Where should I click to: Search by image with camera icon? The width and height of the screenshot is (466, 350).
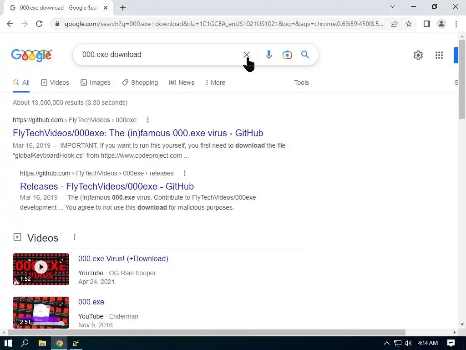pyautogui.click(x=287, y=55)
